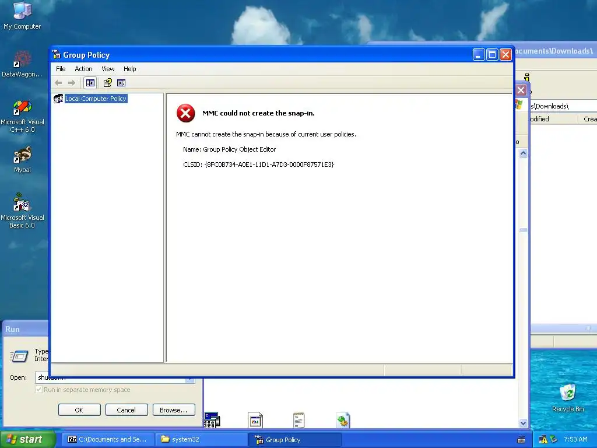Open the Action menu
The width and height of the screenshot is (597, 448).
coord(83,69)
